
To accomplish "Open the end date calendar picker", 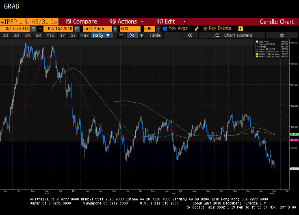I will pyautogui.click(x=77, y=29).
